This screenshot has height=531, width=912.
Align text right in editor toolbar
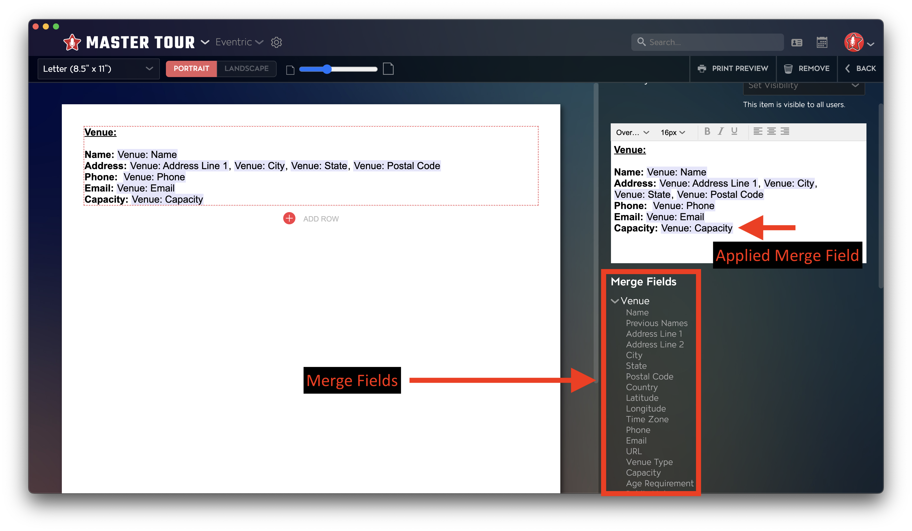point(785,132)
